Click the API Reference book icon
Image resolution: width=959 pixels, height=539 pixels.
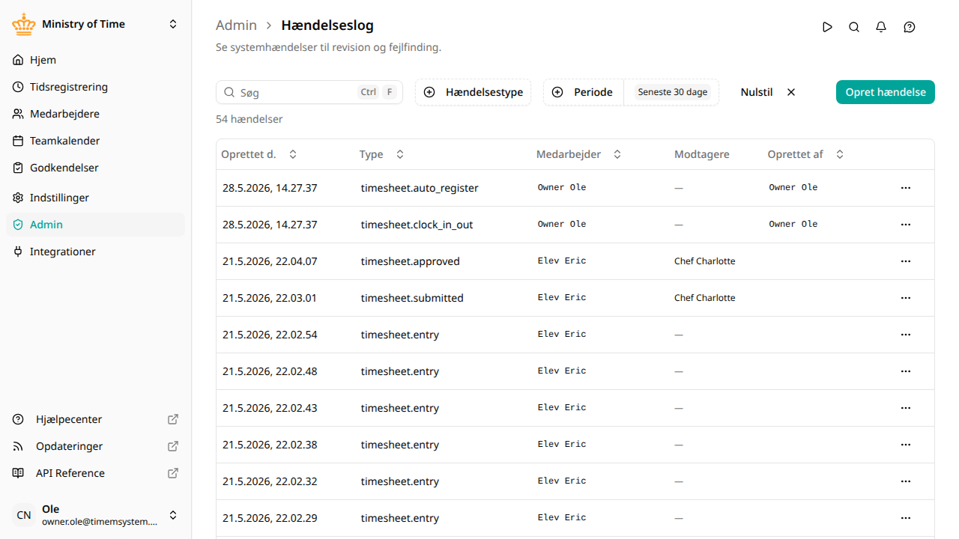18,473
